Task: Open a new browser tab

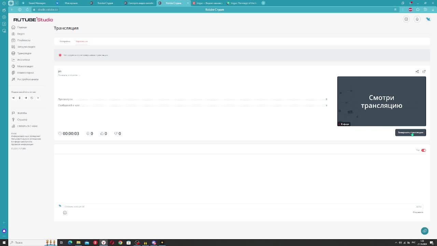Action: click(263, 3)
